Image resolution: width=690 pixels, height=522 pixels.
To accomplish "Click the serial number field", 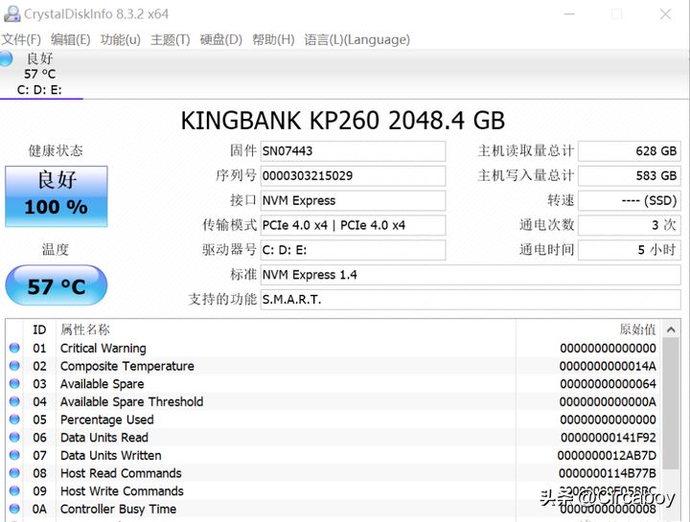I will (x=353, y=176).
